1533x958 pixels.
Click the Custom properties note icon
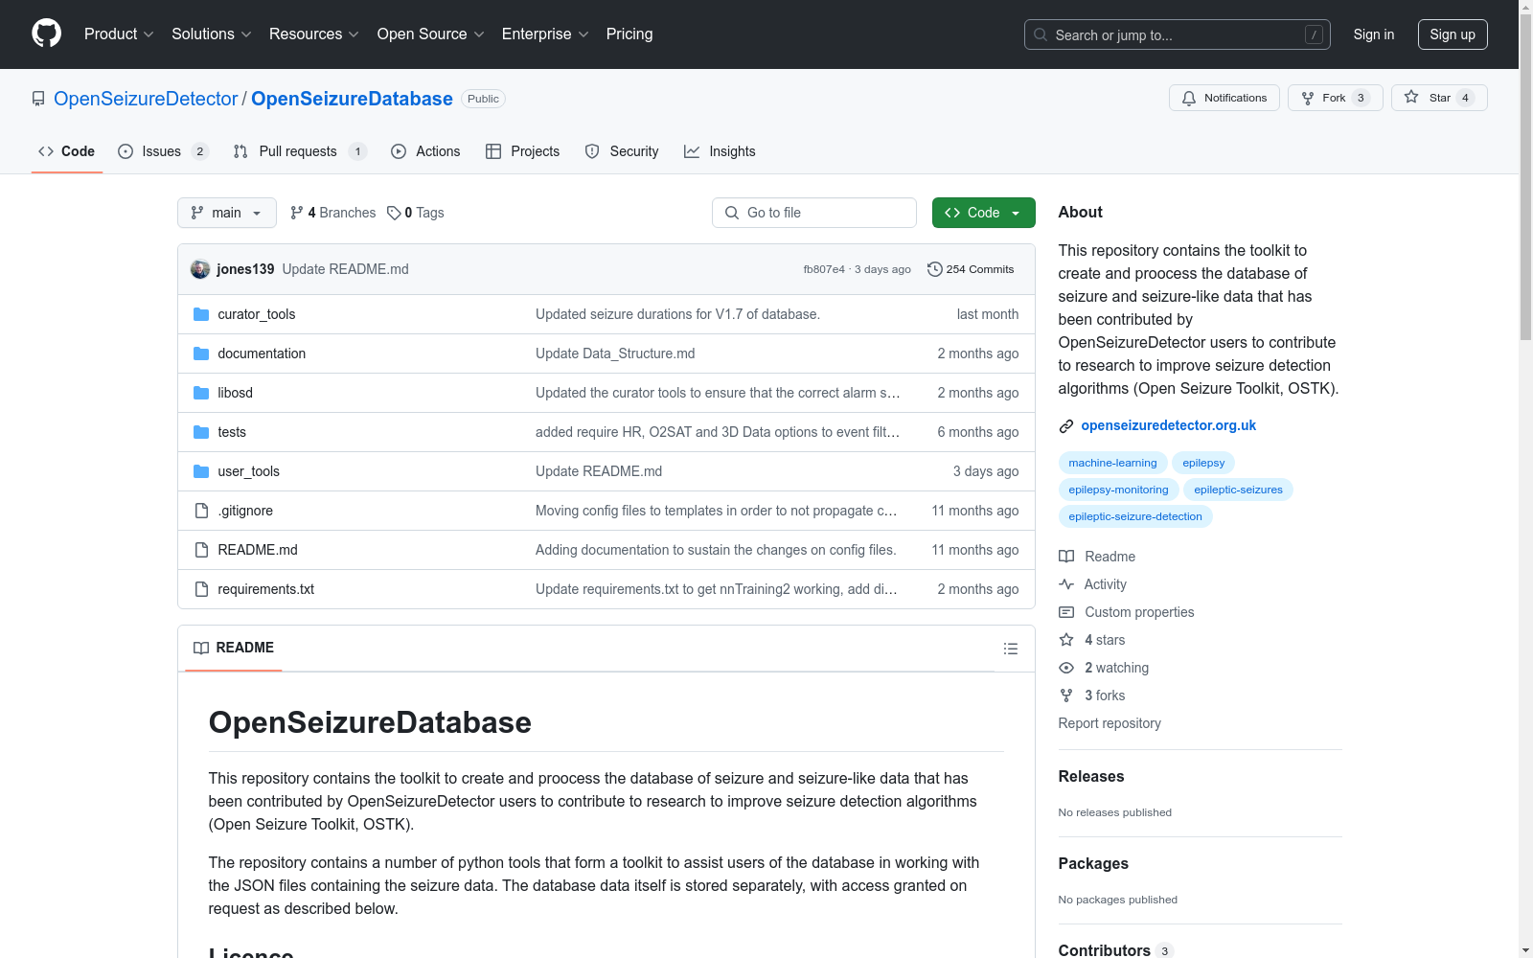pyautogui.click(x=1066, y=612)
